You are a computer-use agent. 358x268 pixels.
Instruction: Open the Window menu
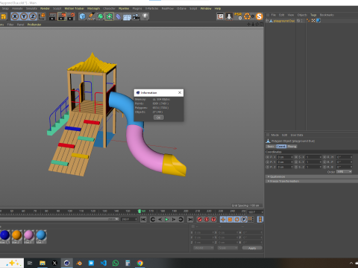(206, 8)
